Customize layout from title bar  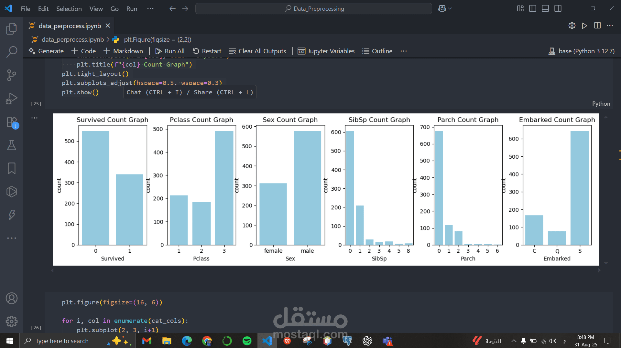click(520, 9)
